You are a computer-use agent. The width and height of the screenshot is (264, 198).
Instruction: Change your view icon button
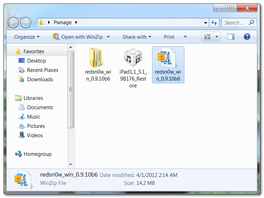click(x=207, y=37)
